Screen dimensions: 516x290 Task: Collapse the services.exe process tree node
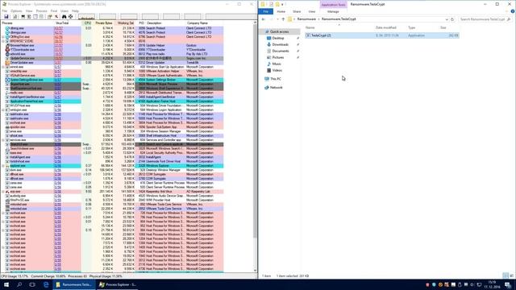point(3,139)
